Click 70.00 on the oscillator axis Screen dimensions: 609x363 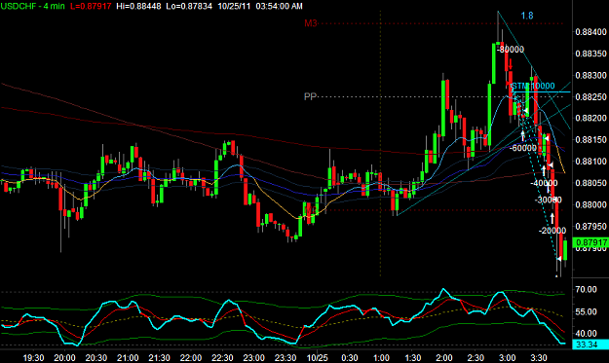586,289
